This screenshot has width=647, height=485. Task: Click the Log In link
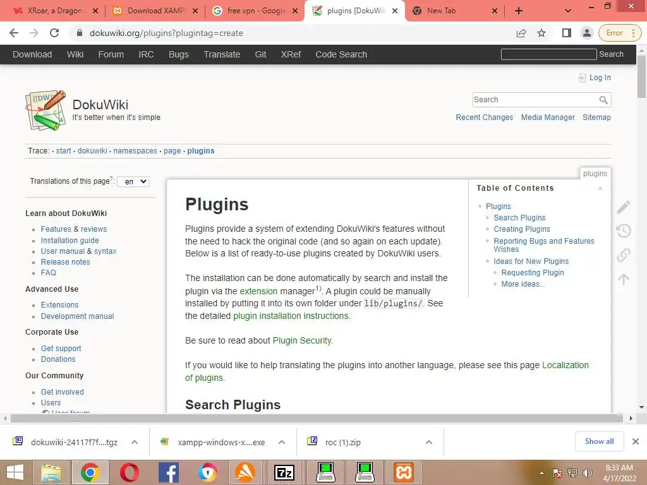600,78
